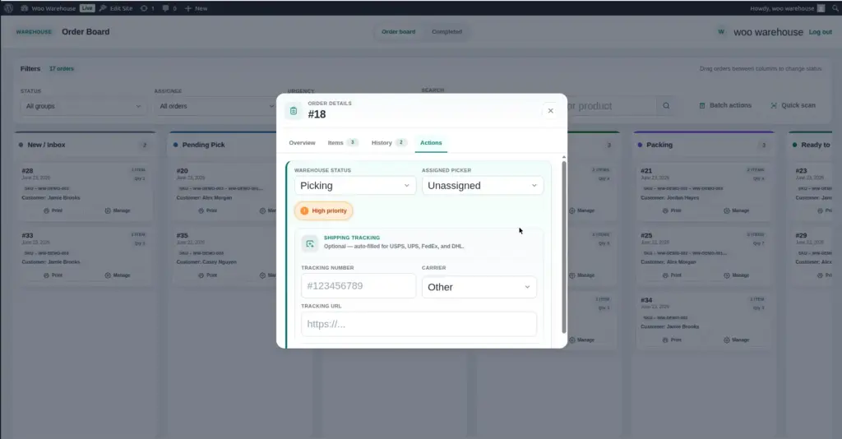Click the WordPress logo in admin bar
842x439 pixels.
(8, 8)
